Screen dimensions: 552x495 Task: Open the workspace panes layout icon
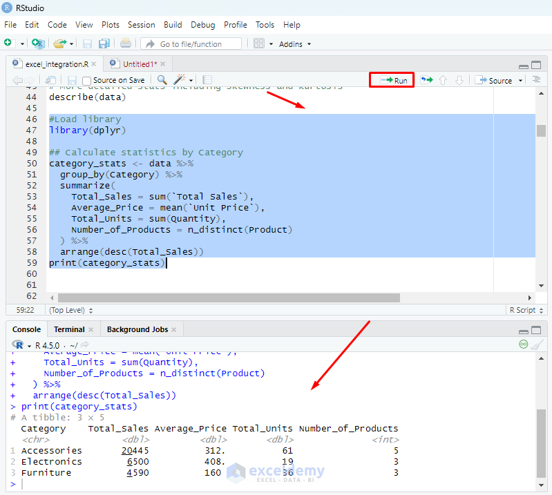[259, 43]
